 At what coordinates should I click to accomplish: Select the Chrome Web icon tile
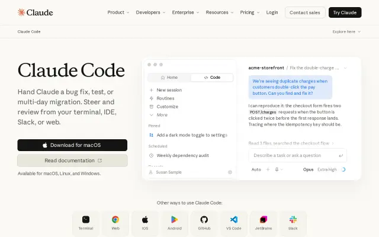click(x=115, y=223)
